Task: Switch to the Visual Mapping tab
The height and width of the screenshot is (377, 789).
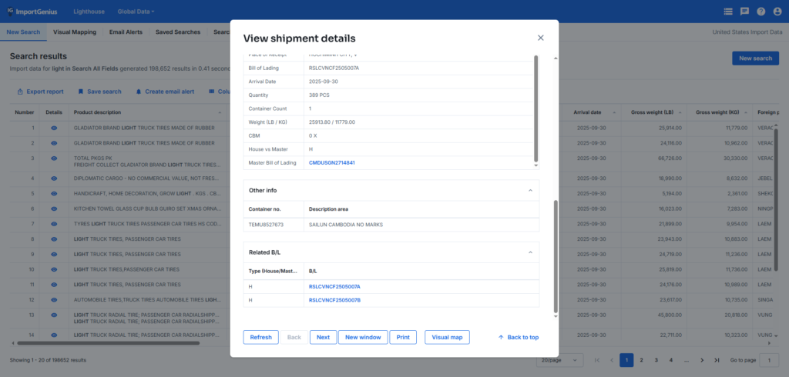Action: 74,32
